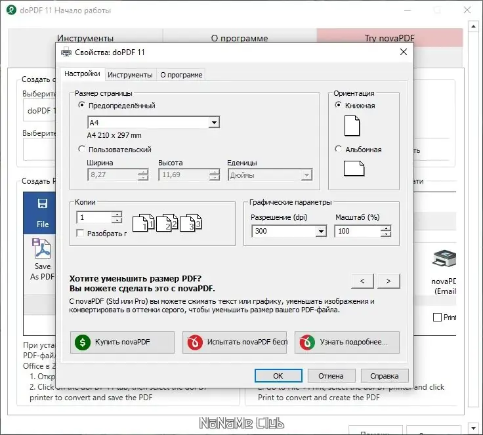Switch to the Инструменты tab in properties dialog
483x435 pixels.
(130, 75)
